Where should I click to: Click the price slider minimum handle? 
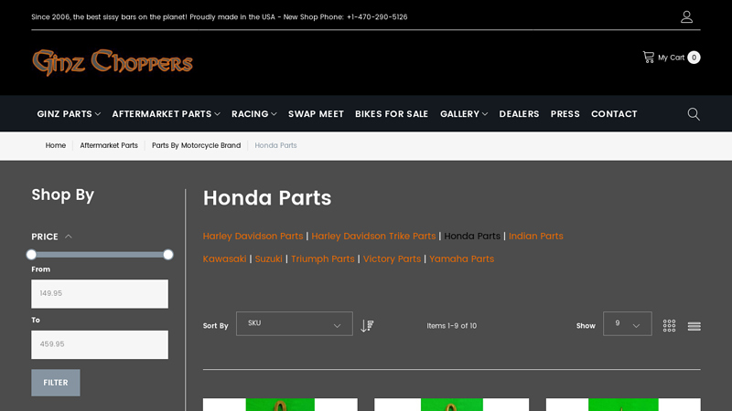coord(31,255)
